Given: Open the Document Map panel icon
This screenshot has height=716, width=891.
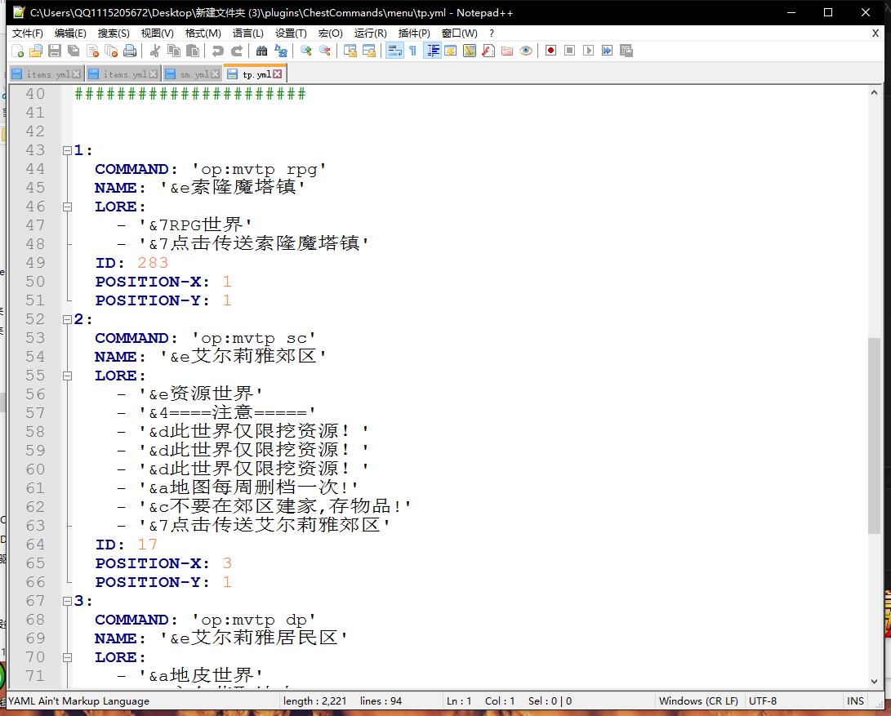Looking at the screenshot, I should tap(470, 51).
